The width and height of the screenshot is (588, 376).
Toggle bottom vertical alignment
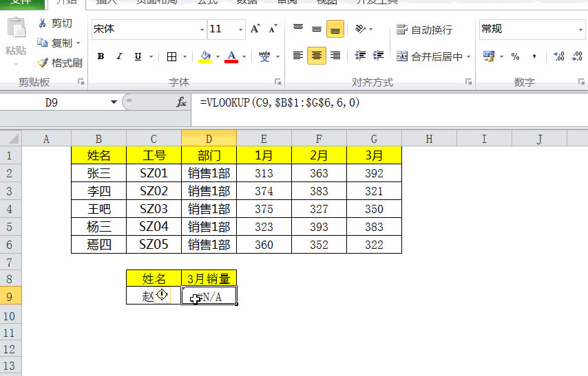(335, 29)
